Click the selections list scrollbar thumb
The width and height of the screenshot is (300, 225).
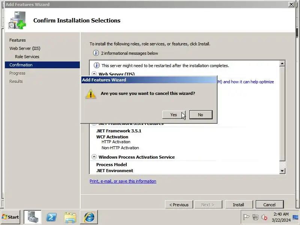(x=282, y=114)
